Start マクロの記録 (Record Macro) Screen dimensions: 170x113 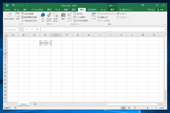coord(27,14)
